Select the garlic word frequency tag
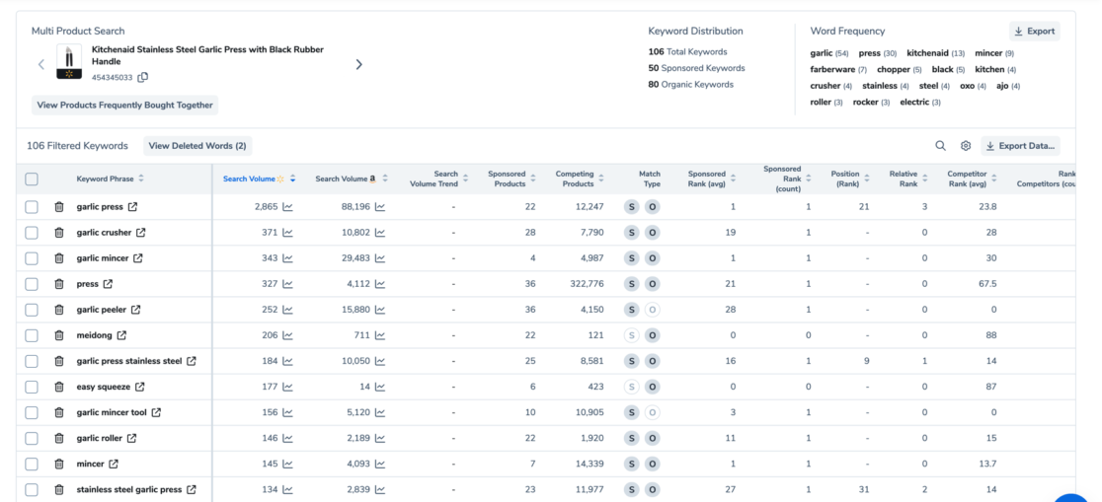Viewport: 1102px width, 502px height. pos(822,53)
